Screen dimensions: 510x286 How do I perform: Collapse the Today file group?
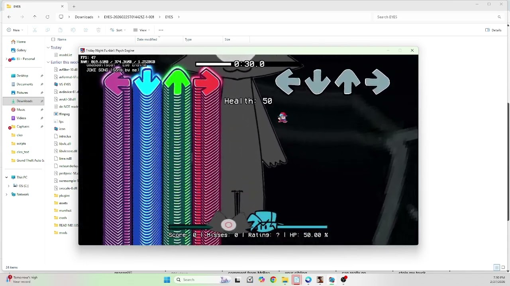[x=48, y=48]
